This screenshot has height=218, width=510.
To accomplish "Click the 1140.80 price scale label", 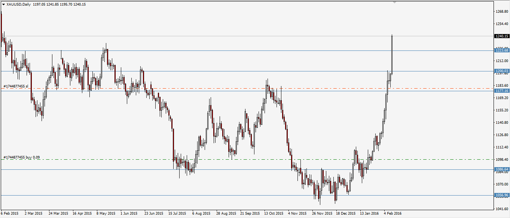I will 502,123.
